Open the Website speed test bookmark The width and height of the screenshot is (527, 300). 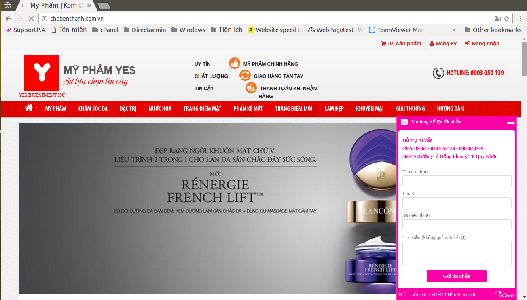click(x=275, y=30)
